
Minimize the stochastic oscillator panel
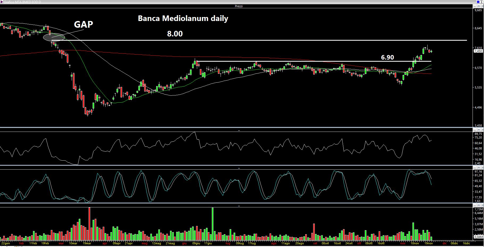(x=475, y=168)
